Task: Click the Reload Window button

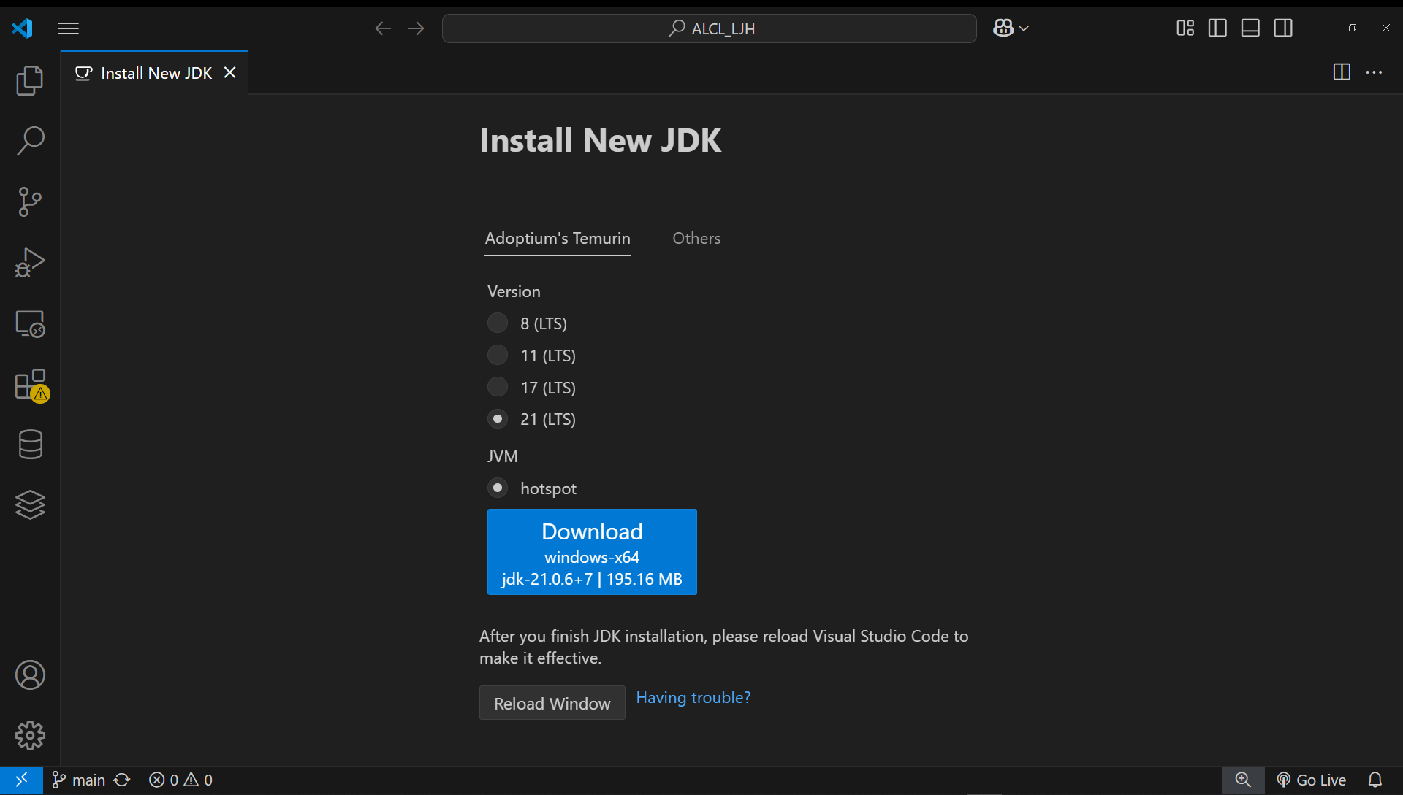Action: (x=552, y=703)
